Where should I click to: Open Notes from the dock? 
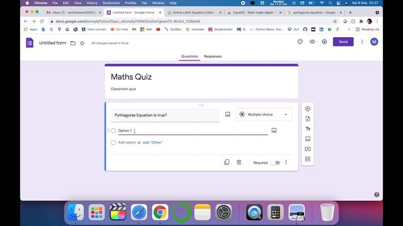202,212
